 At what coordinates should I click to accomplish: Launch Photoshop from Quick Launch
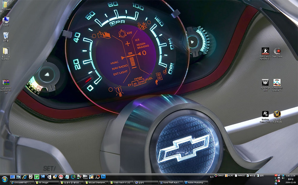coord(103,177)
